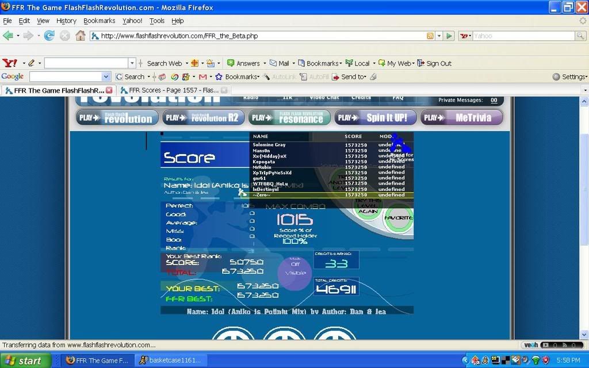
Task: Open the address bar history dropdown
Action: coord(439,36)
